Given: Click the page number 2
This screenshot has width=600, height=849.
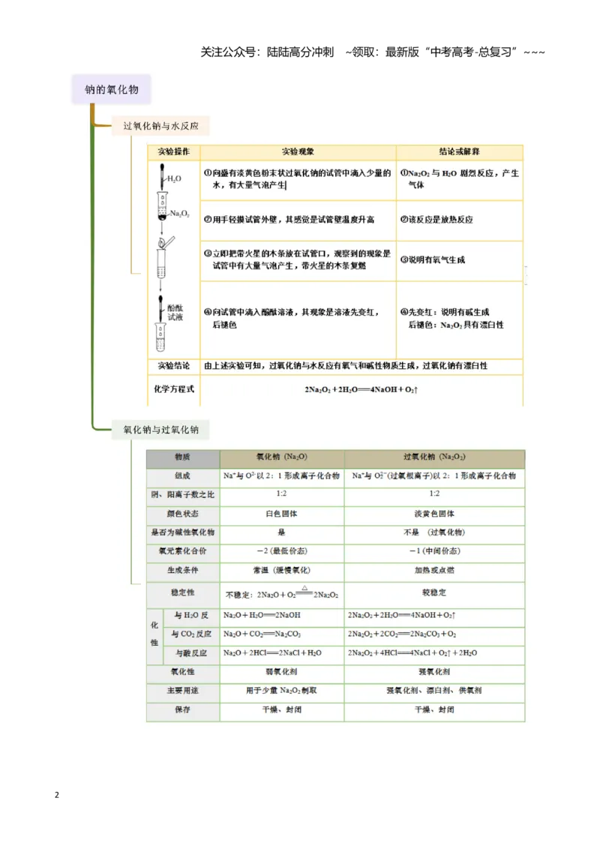Looking at the screenshot, I should (57, 795).
